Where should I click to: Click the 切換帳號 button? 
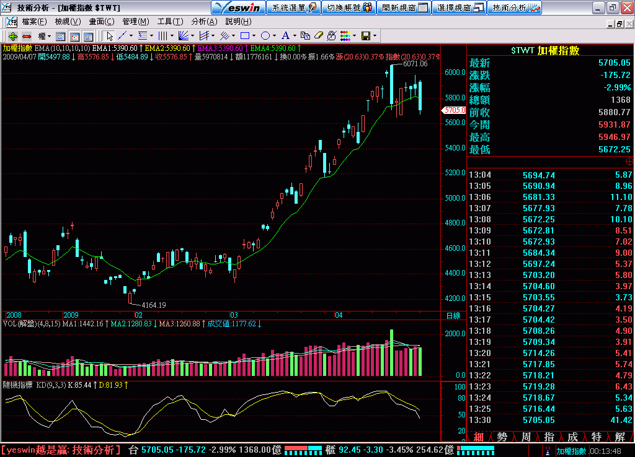click(349, 7)
